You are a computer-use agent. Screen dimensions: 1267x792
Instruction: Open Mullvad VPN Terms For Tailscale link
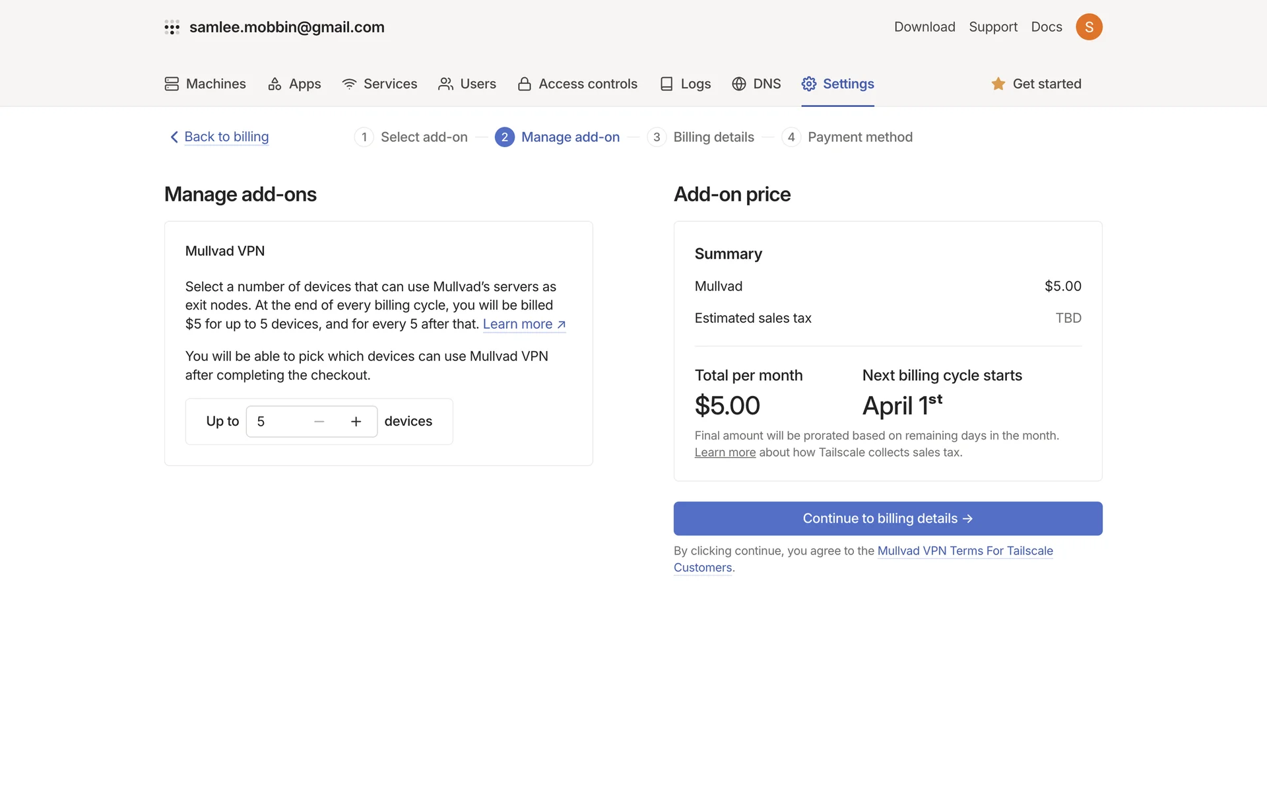point(965,550)
